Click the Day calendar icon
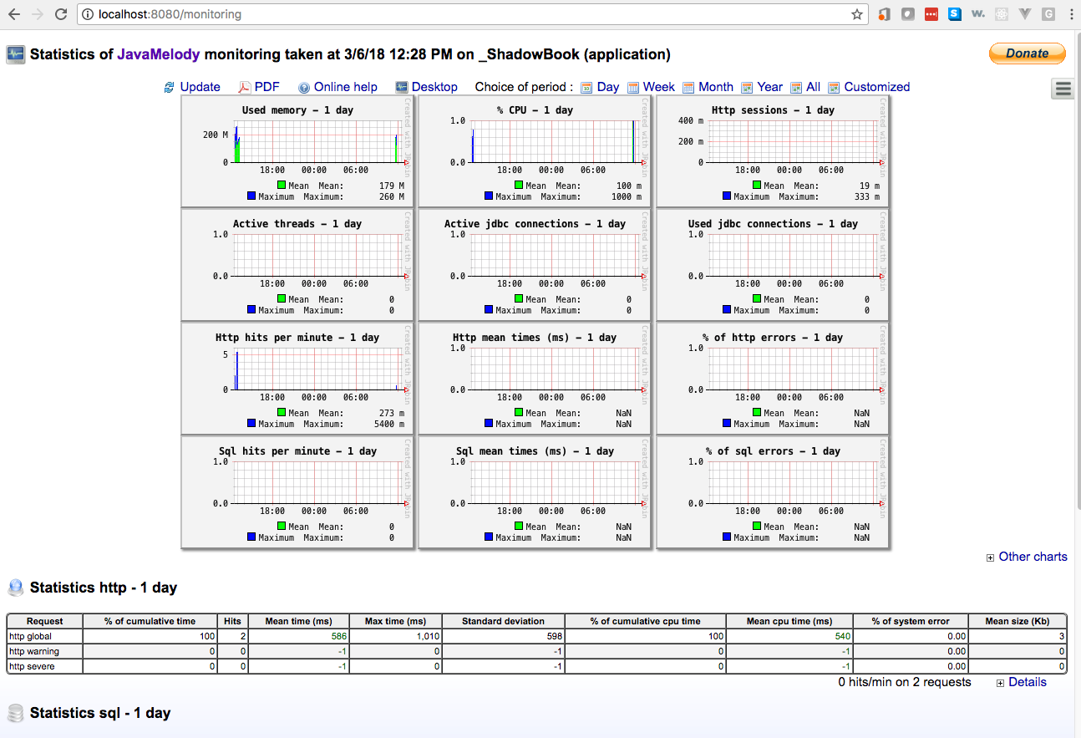The height and width of the screenshot is (738, 1081). pos(586,87)
